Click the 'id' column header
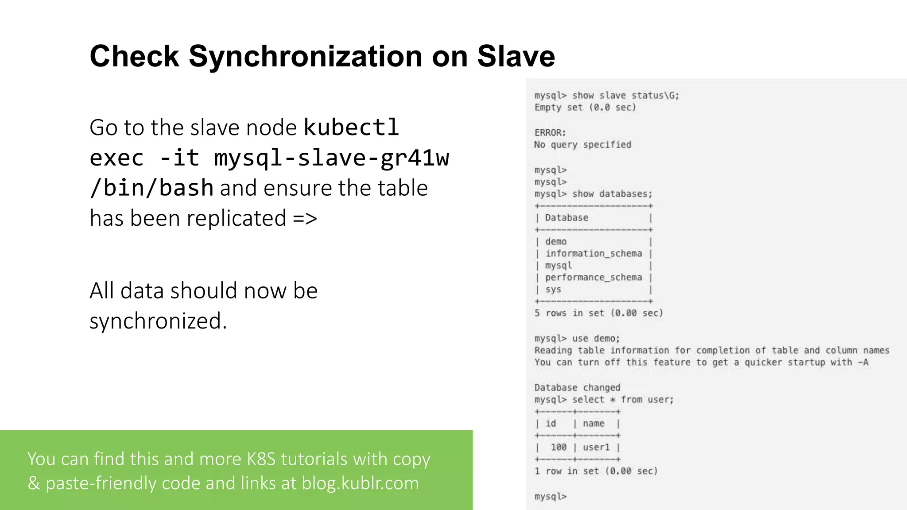Image resolution: width=907 pixels, height=510 pixels. 550,424
